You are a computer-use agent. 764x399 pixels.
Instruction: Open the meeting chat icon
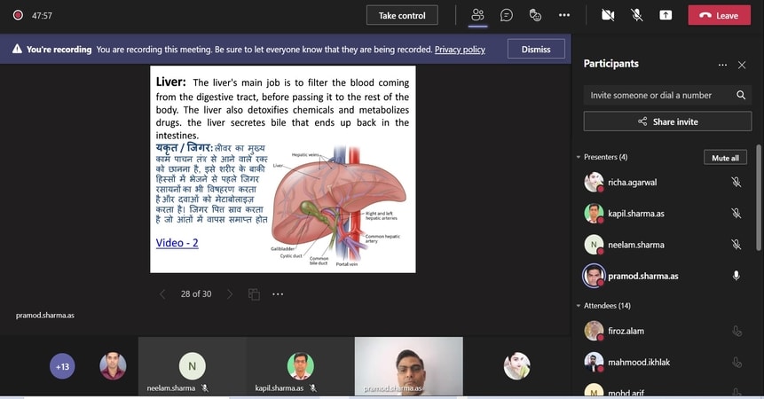click(507, 15)
